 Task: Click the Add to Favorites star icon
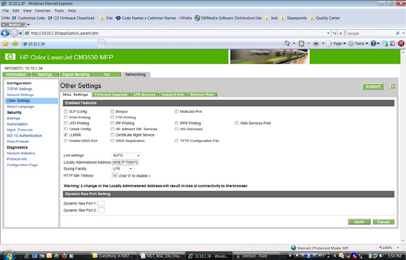pyautogui.click(x=15, y=44)
